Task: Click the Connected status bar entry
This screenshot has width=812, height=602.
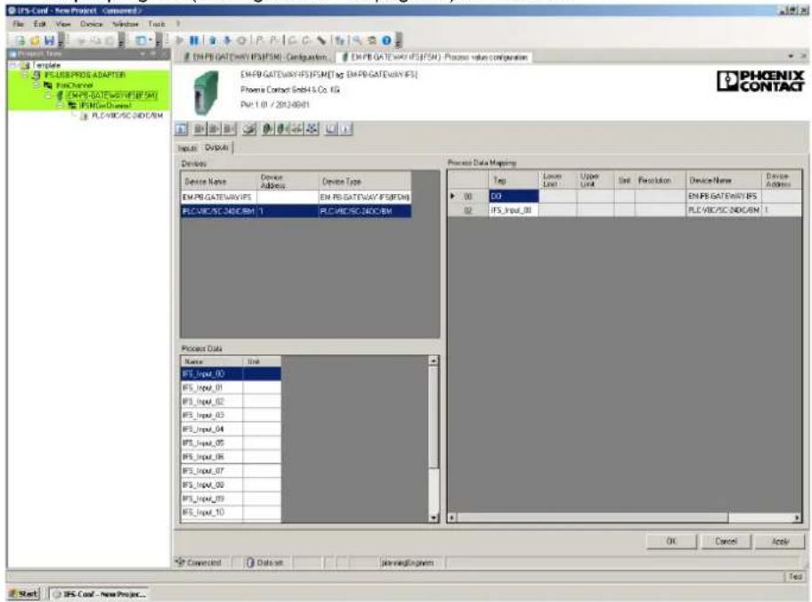Action: click(x=199, y=563)
